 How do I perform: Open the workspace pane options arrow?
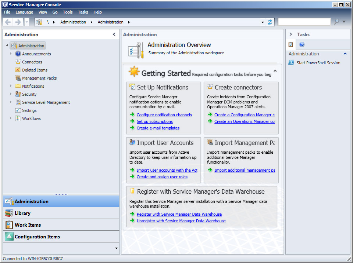pos(116,248)
